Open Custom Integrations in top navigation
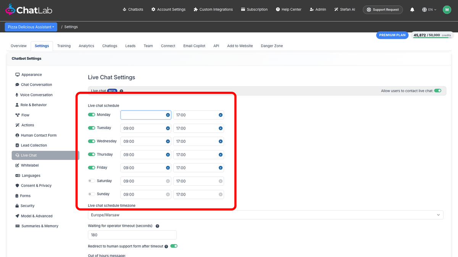 [213, 10]
